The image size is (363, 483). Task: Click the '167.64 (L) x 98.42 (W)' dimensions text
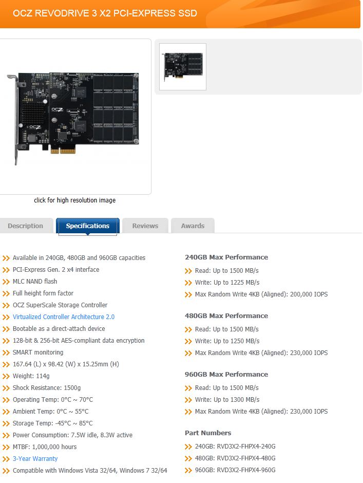[x=66, y=364]
